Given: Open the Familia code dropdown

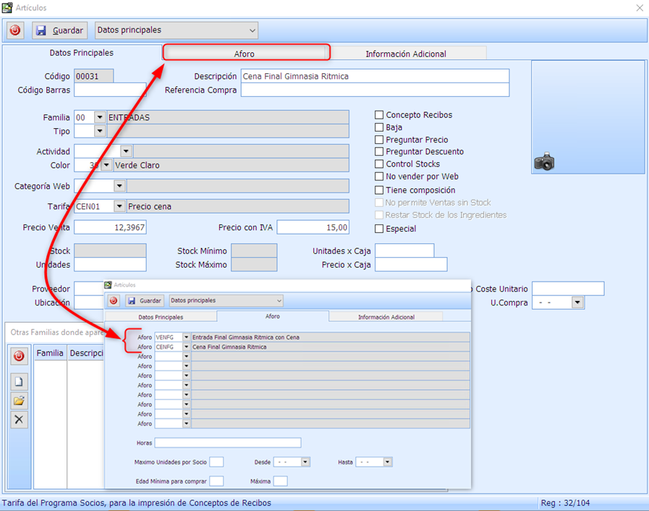Looking at the screenshot, I should (99, 117).
